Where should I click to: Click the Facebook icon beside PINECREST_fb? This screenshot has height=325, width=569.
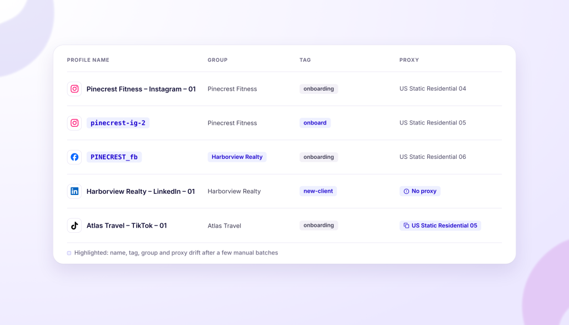[74, 157]
